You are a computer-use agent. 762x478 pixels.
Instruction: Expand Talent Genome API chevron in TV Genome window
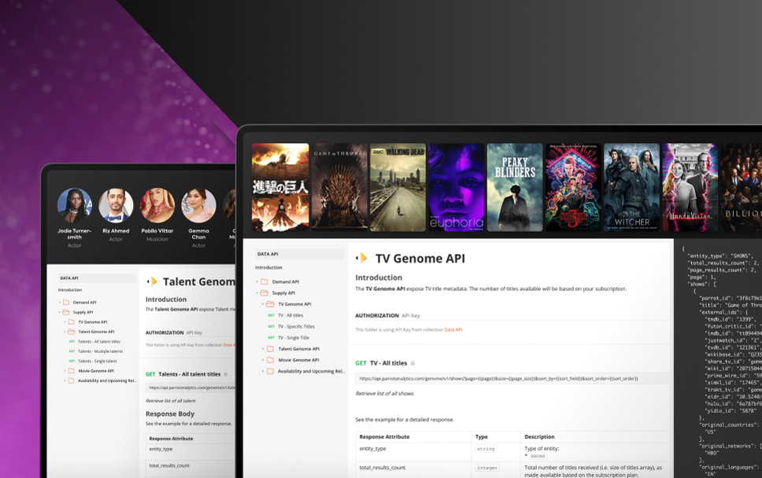(x=263, y=348)
